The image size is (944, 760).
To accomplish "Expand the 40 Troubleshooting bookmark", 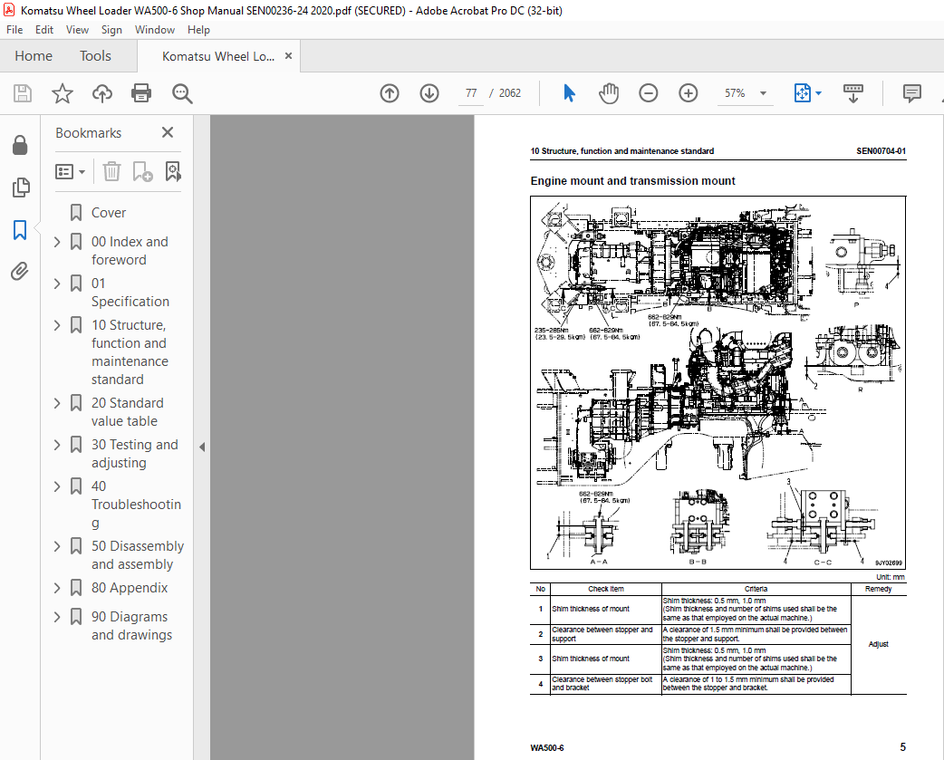I will (x=57, y=486).
